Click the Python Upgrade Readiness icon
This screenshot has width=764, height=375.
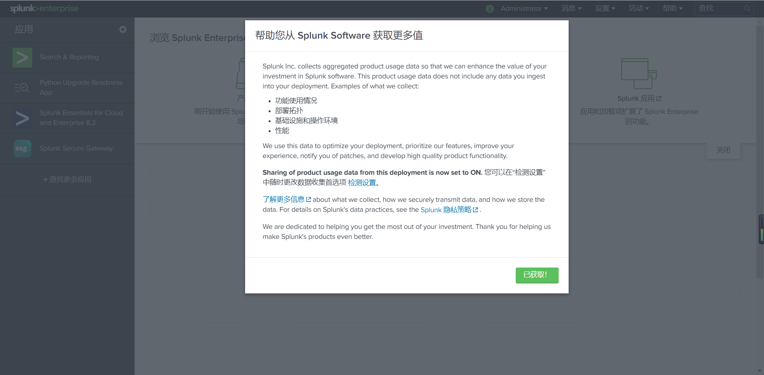tap(22, 88)
